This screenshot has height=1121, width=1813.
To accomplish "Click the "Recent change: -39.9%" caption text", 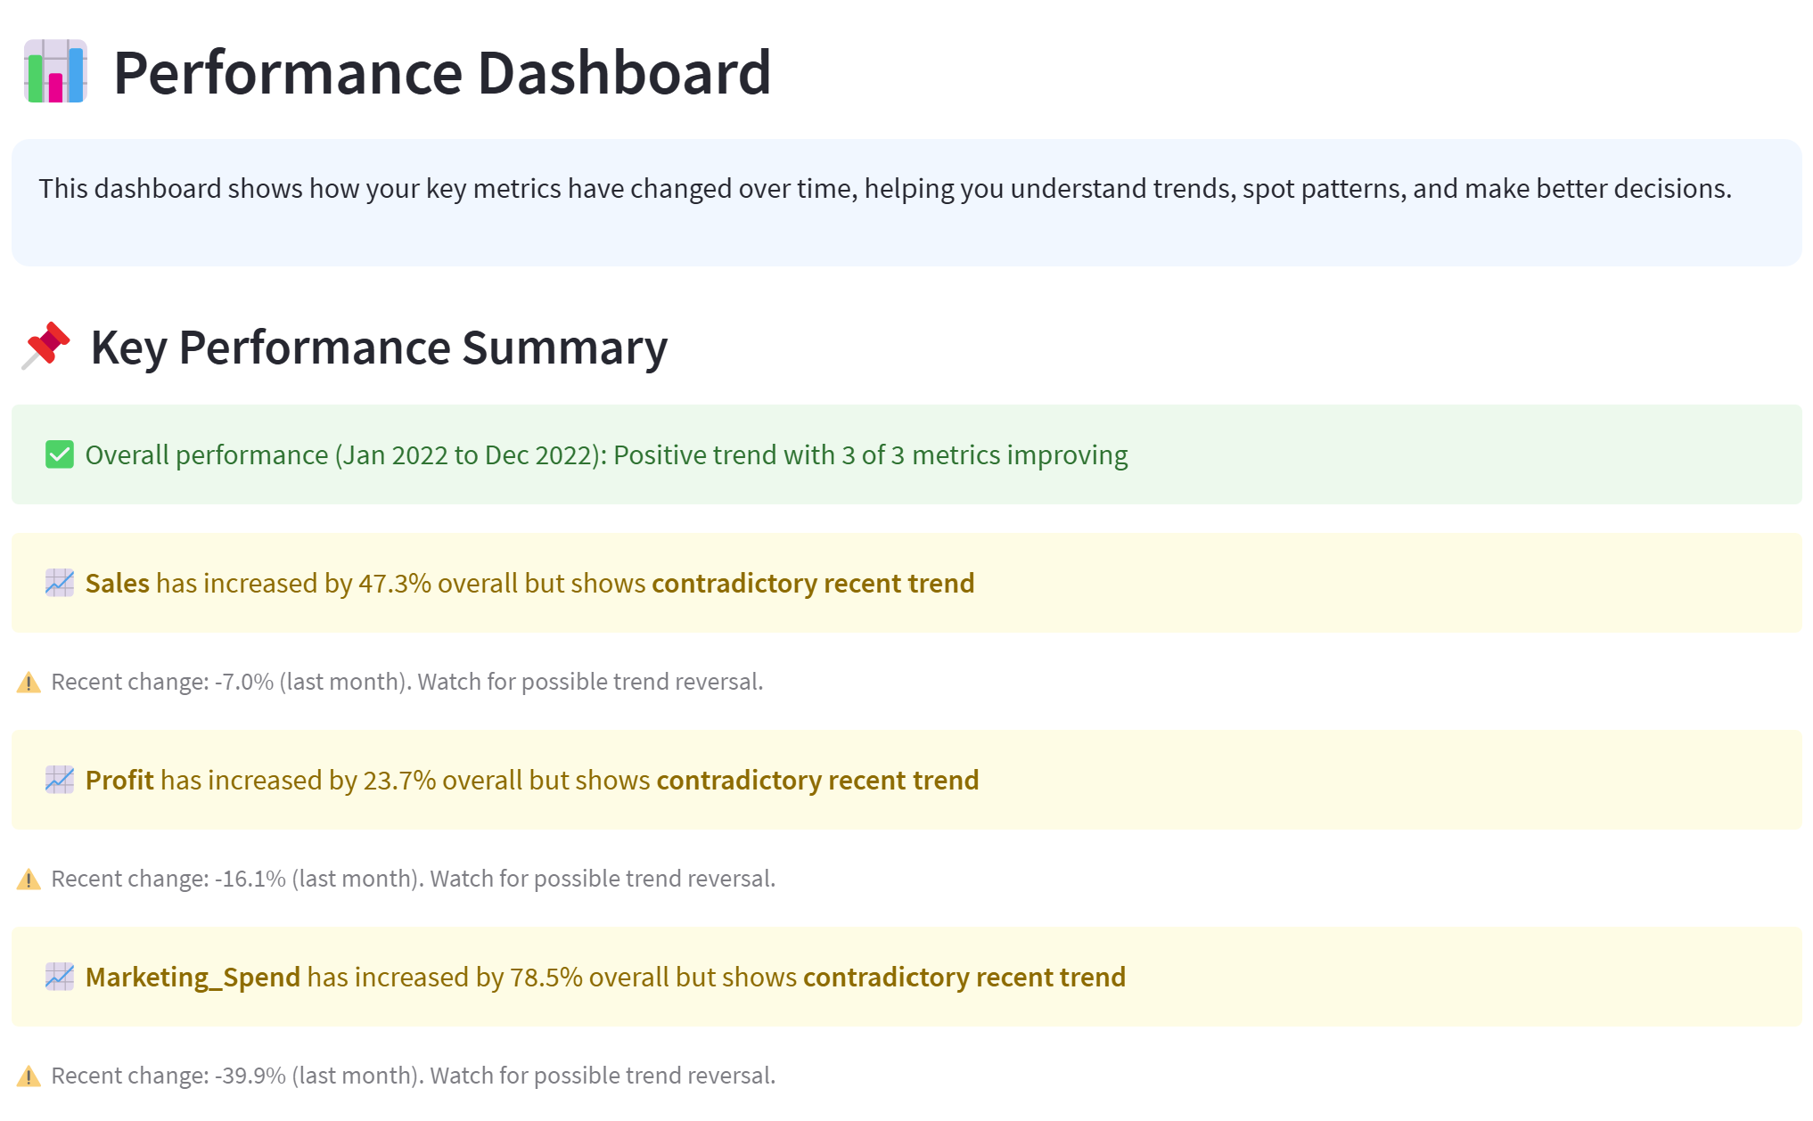I will coord(413,1076).
